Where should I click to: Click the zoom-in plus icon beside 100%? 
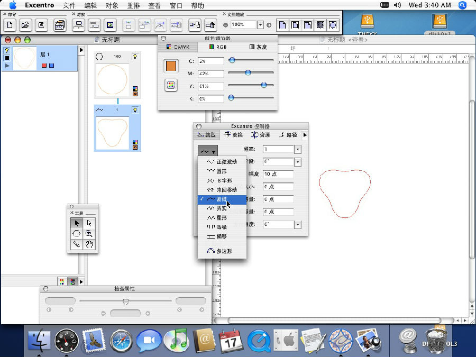click(269, 25)
